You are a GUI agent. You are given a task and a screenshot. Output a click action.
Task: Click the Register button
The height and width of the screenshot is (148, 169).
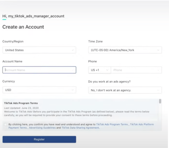click(x=39, y=139)
